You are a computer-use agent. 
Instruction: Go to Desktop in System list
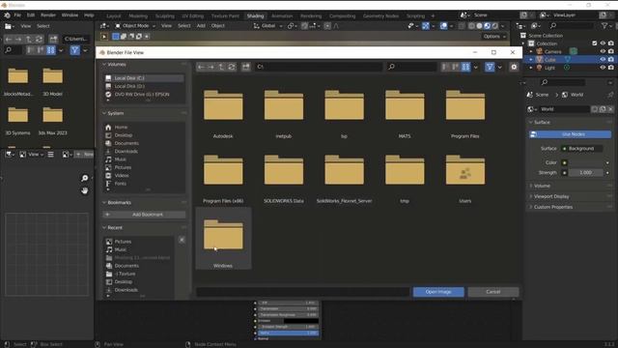pos(123,135)
